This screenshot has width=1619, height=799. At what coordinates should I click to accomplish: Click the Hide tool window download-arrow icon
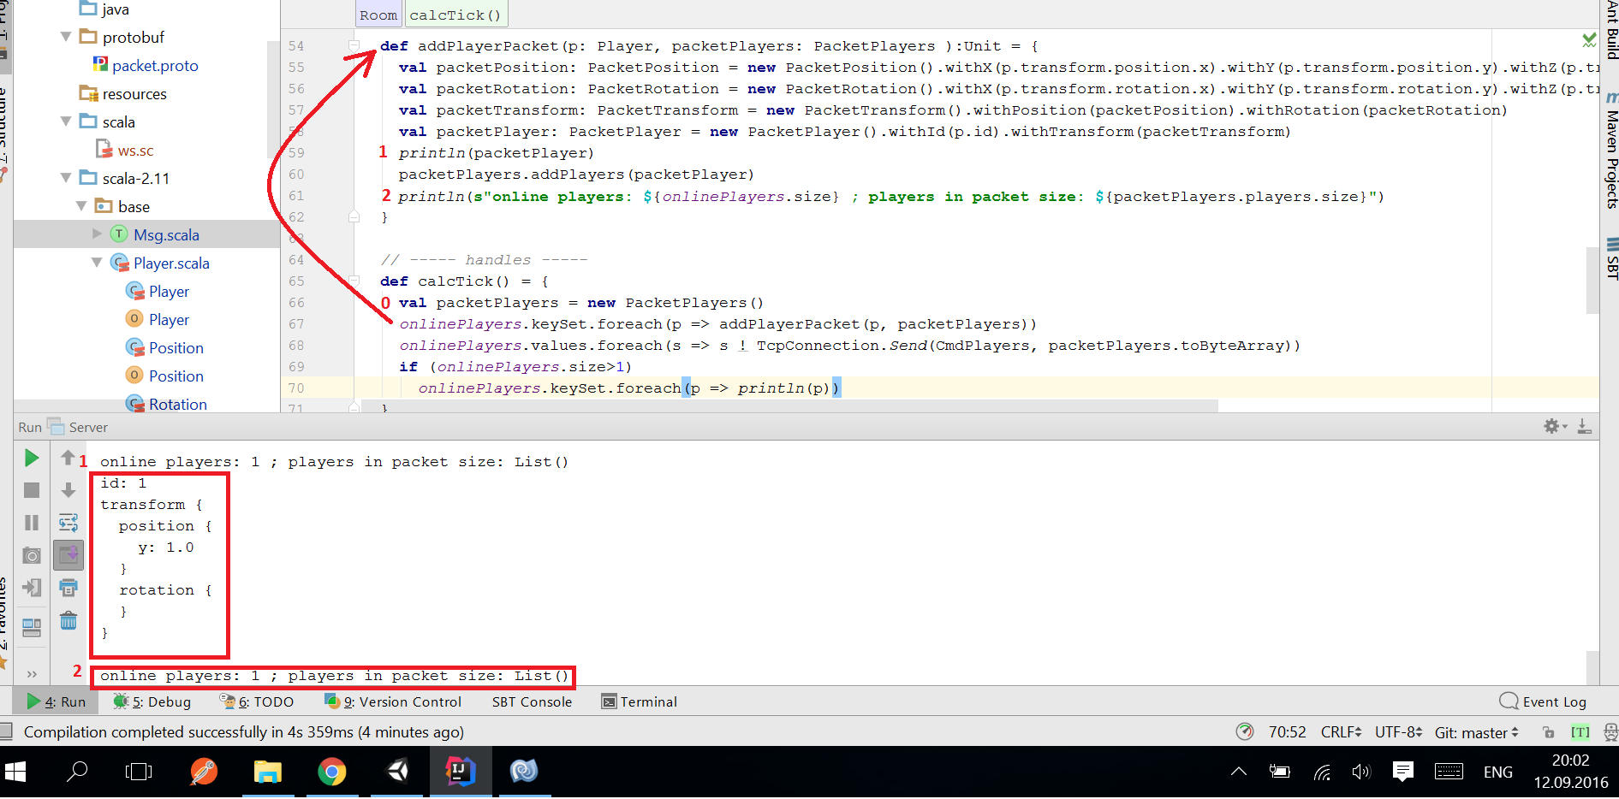click(x=1585, y=426)
